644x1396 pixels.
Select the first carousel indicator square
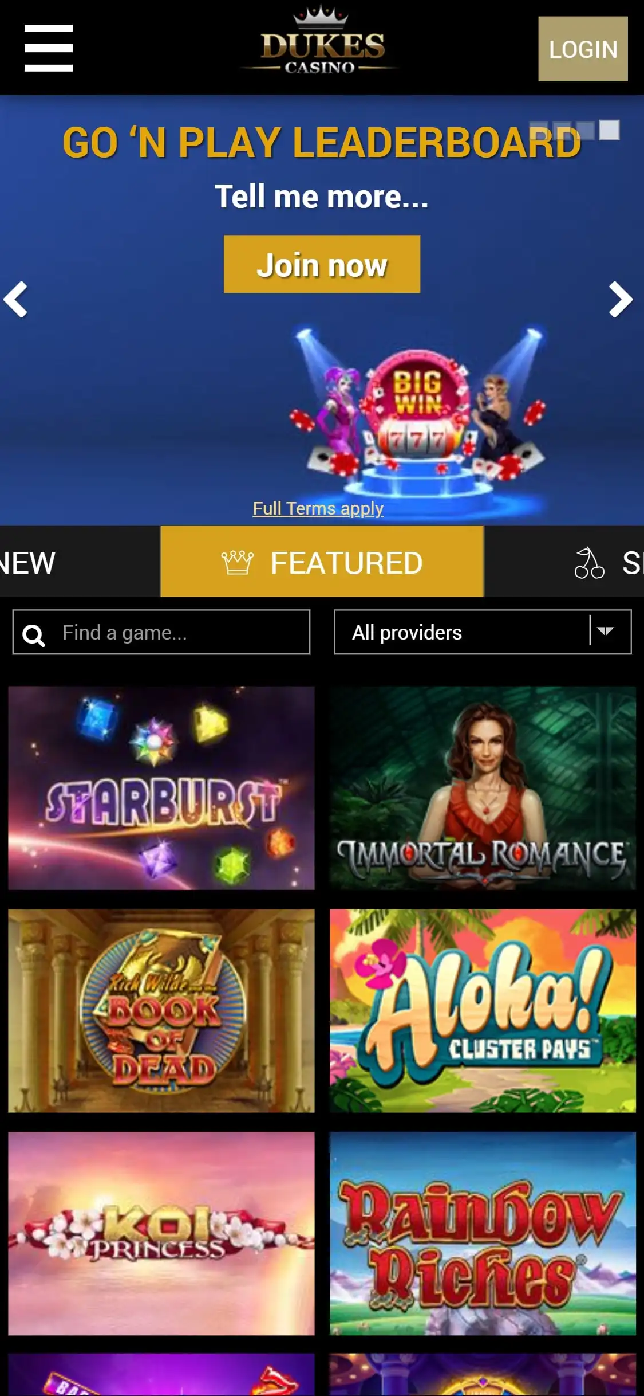pos(539,130)
